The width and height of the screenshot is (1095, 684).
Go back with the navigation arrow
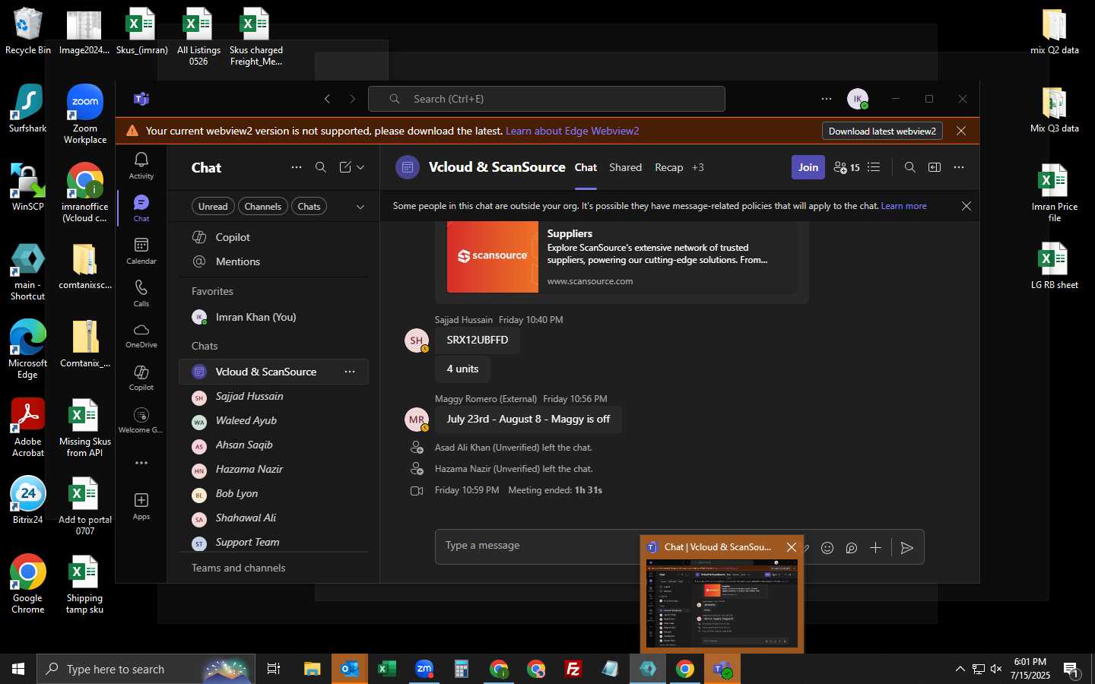tap(328, 99)
